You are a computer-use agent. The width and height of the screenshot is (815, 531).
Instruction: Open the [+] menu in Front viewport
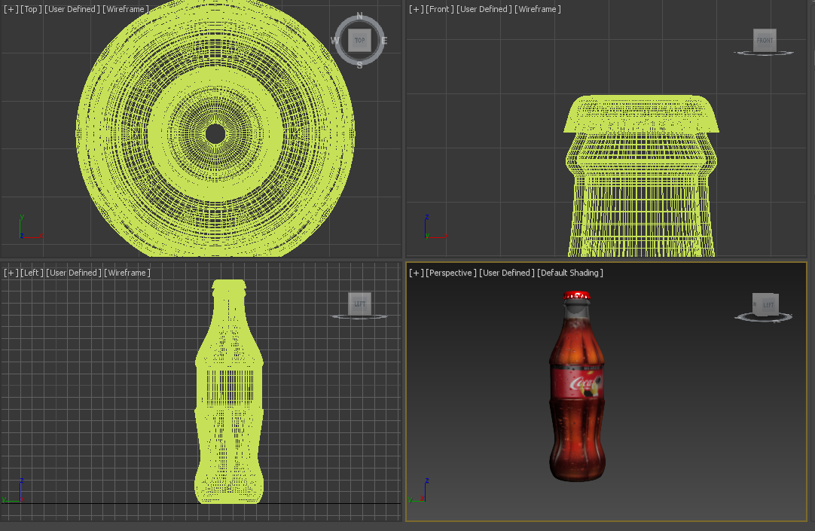[416, 9]
